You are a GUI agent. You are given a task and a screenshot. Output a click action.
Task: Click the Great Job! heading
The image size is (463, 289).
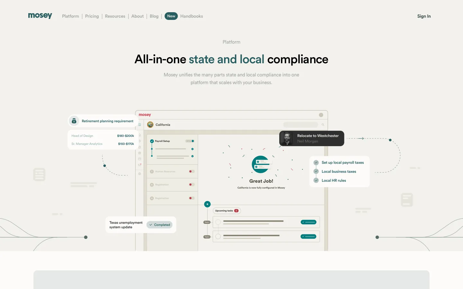coord(261,181)
